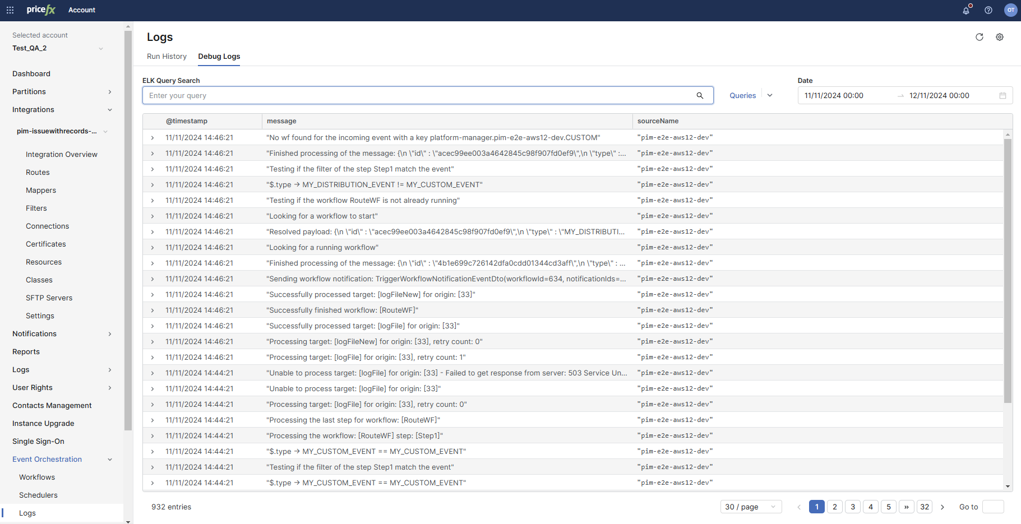Open the notifications bell icon

[966, 10]
